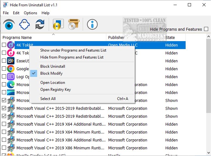The image size is (211, 156).
Task: Click the Hide From Uninstall List title icon
Action: tap(5, 5)
